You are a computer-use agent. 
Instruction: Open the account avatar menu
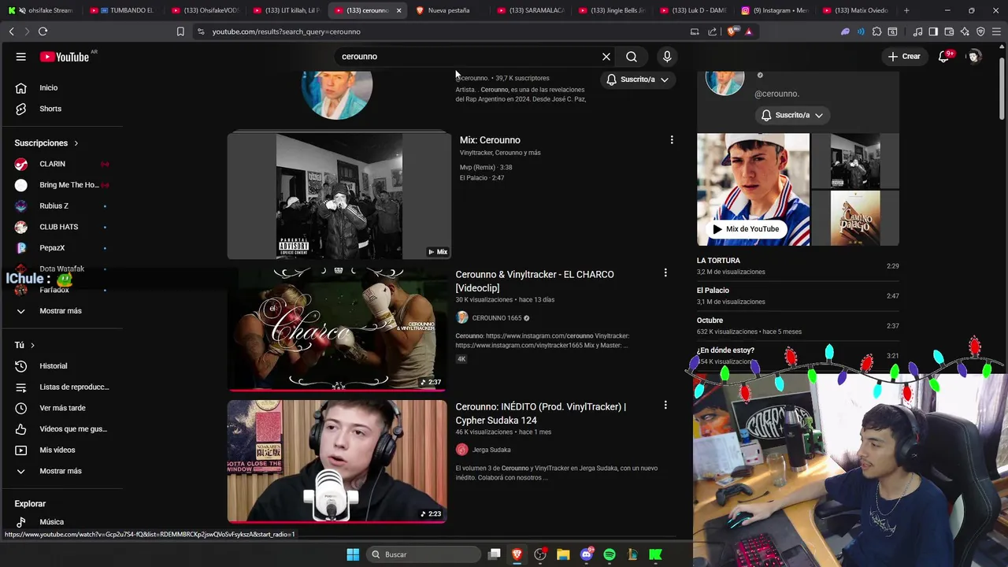coord(974,57)
